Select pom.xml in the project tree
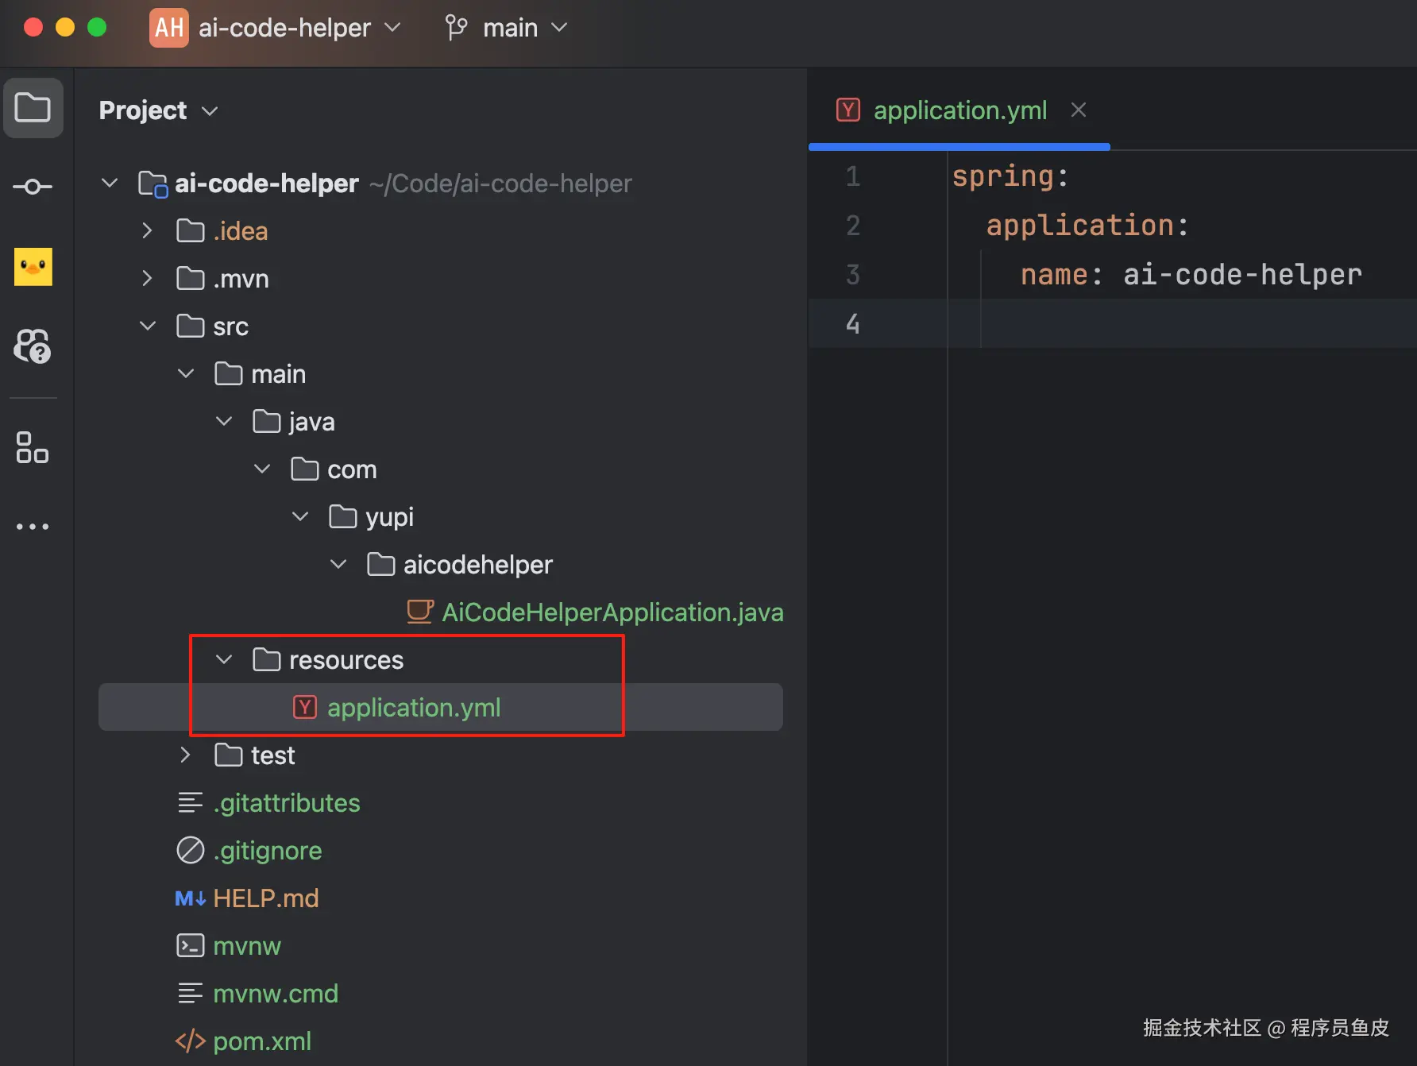The width and height of the screenshot is (1417, 1066). pyautogui.click(x=262, y=1041)
